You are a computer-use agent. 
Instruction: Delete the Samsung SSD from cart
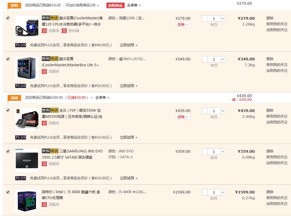270,151
